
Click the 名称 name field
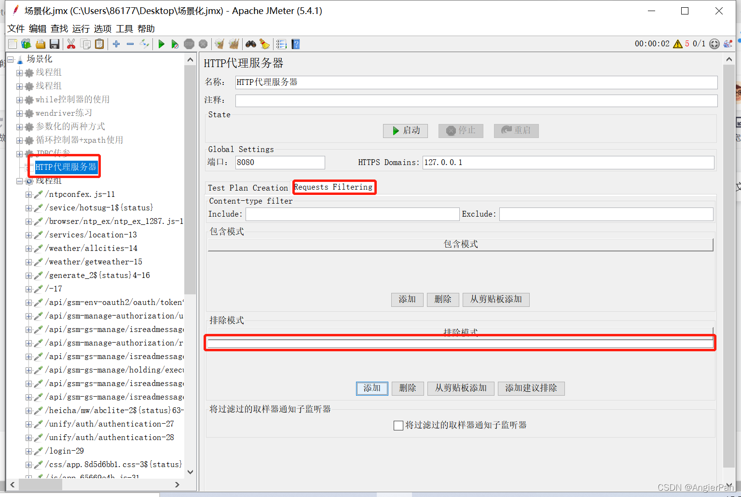[x=476, y=83]
